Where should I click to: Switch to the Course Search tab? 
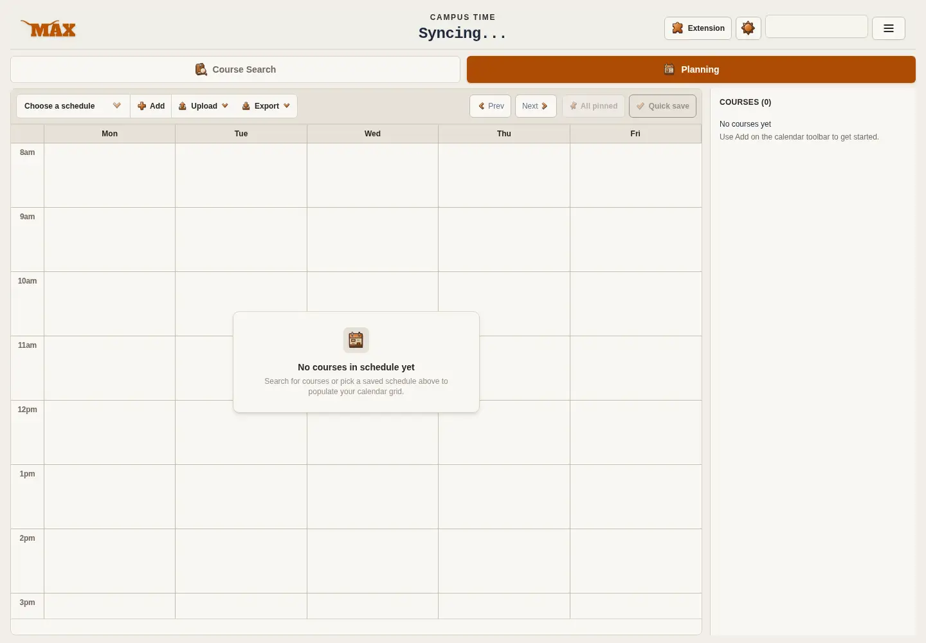point(235,69)
